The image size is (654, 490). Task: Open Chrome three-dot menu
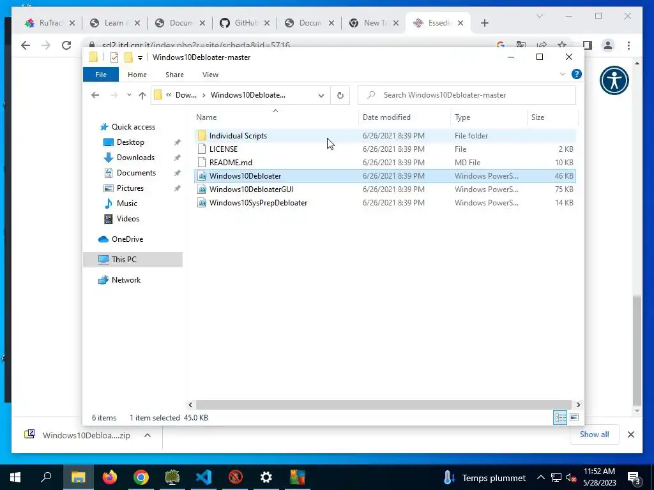(x=628, y=45)
